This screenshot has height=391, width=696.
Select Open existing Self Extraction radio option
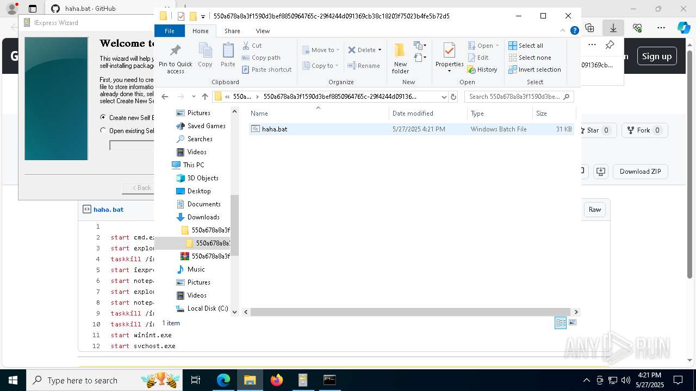coord(103,130)
